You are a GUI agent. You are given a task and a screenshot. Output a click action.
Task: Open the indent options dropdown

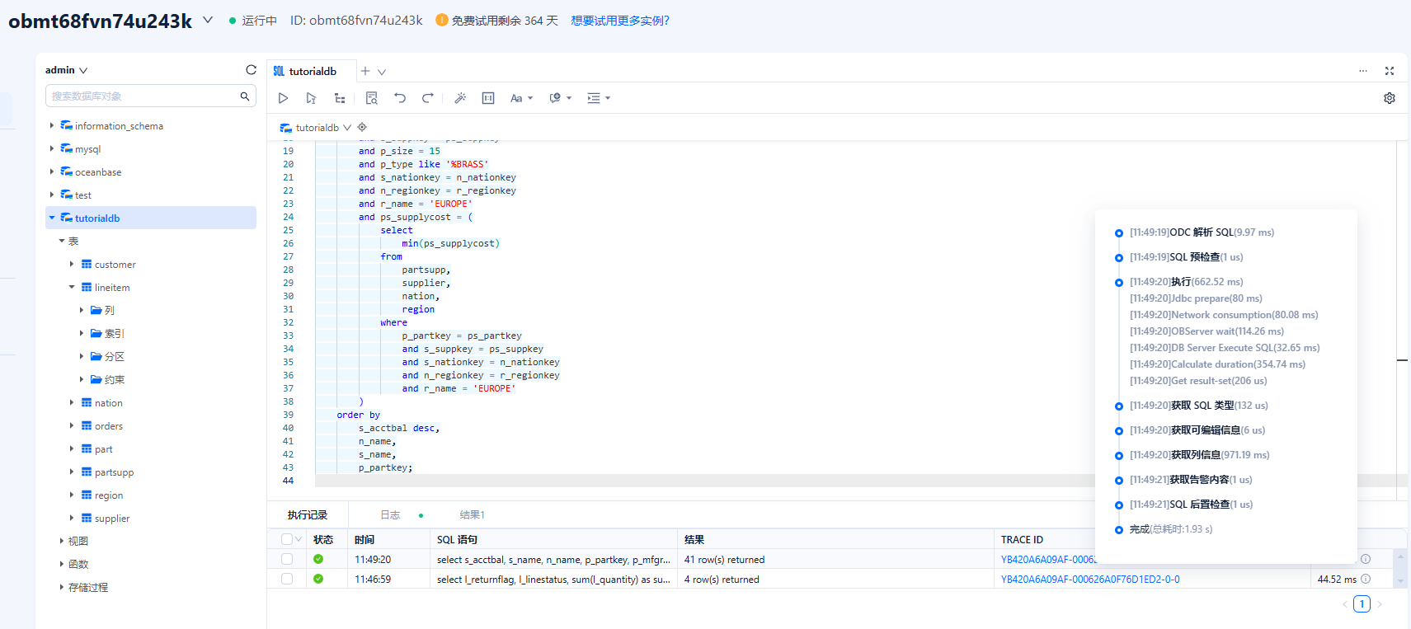point(599,98)
